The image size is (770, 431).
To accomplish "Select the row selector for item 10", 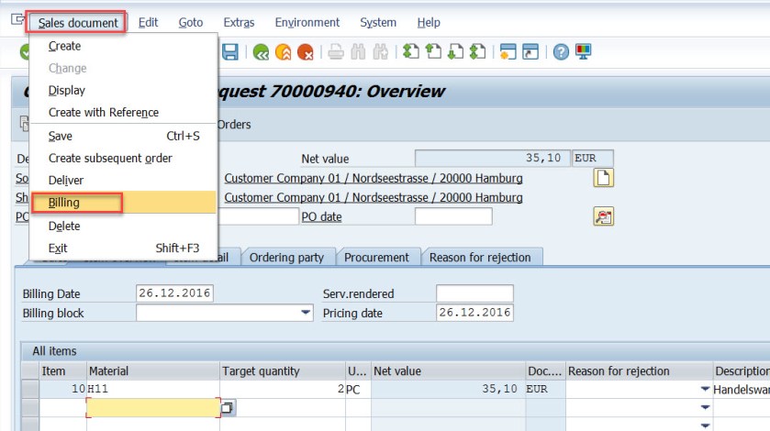I will [30, 389].
